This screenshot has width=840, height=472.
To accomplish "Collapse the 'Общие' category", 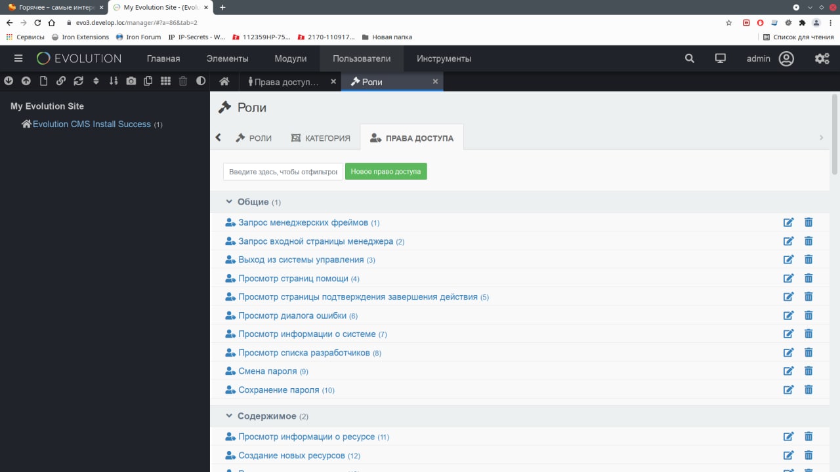I will coord(229,202).
